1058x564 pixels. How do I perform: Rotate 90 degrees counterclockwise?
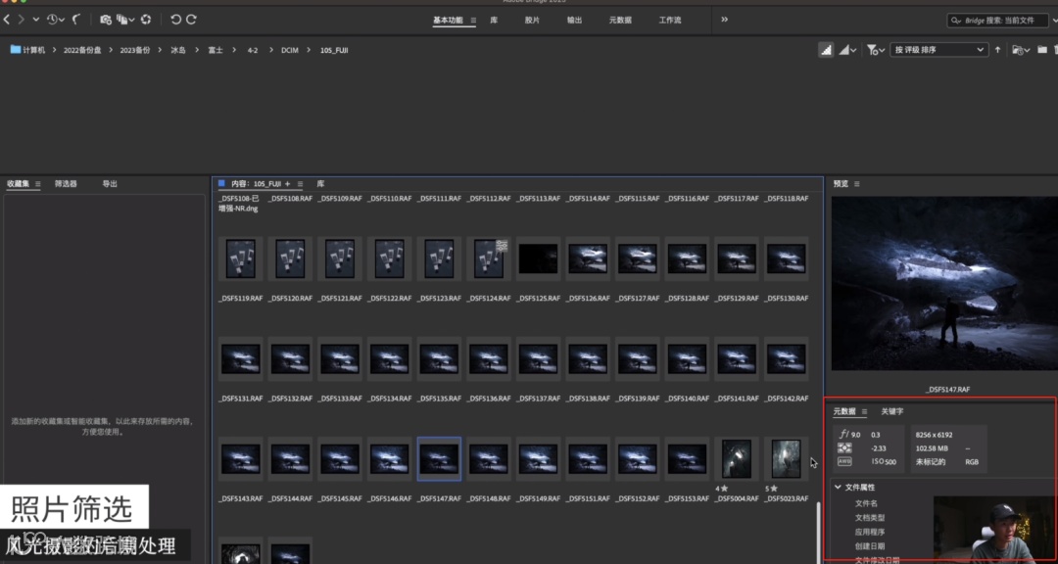[x=176, y=20]
